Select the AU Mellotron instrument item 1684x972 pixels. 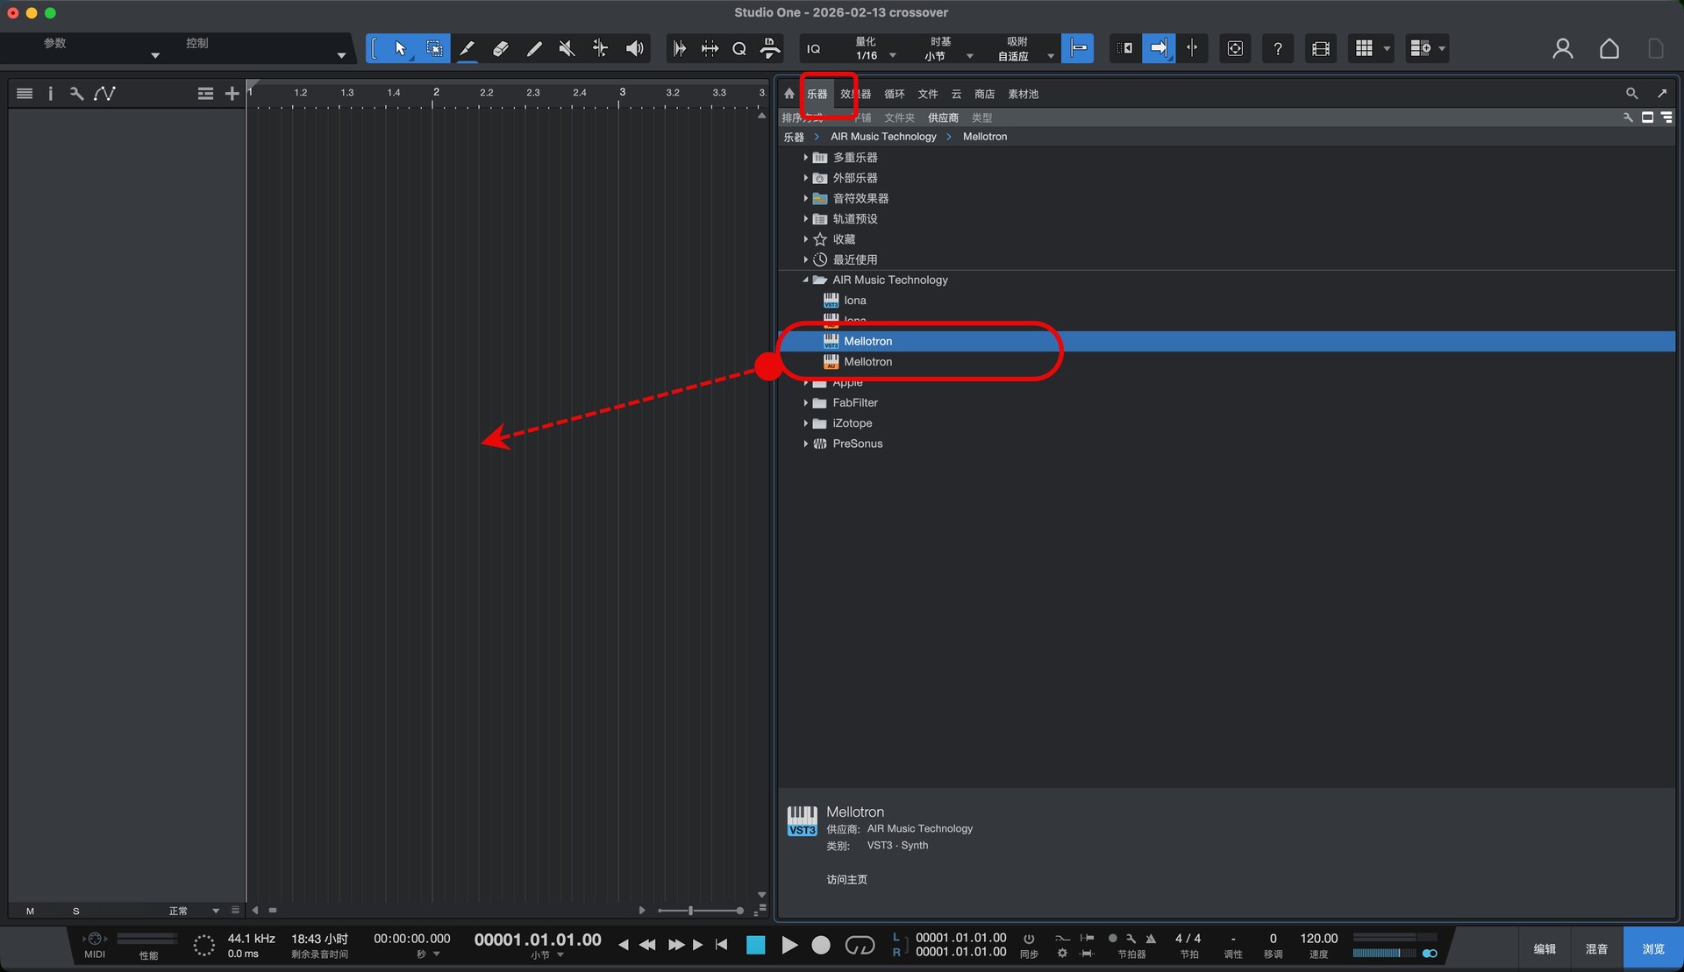pyautogui.click(x=867, y=362)
